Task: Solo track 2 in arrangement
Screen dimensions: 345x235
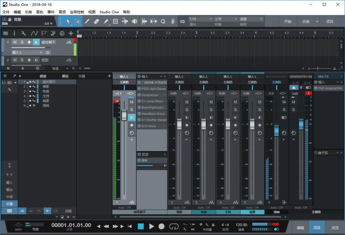Action: [22, 60]
